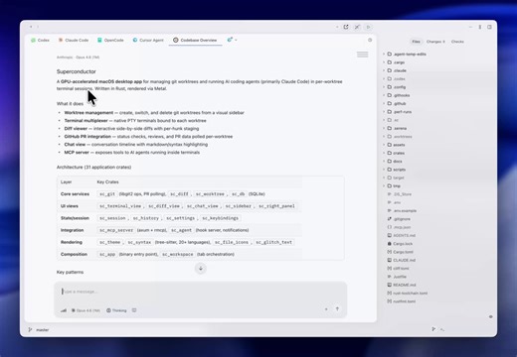Focus the Type a message input
This screenshot has height=357, width=517.
(x=201, y=292)
